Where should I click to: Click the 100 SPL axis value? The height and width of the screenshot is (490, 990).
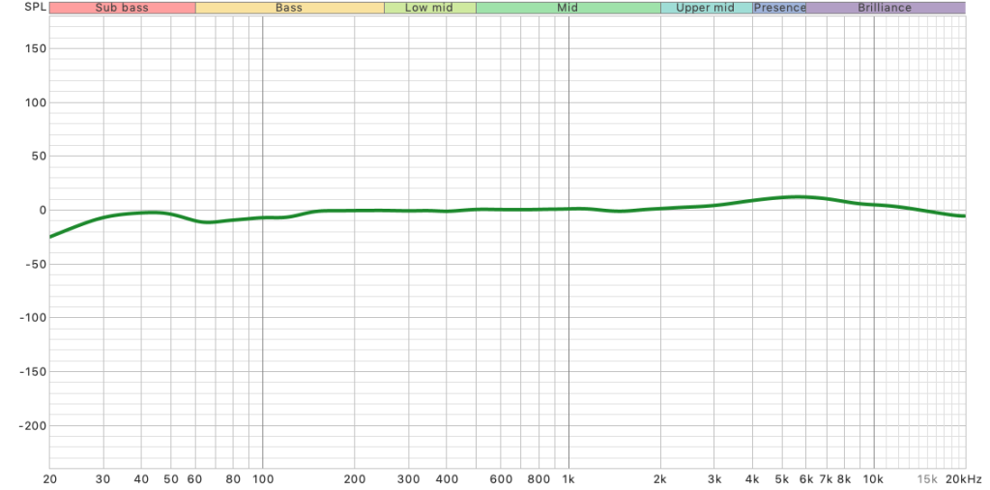tap(34, 102)
